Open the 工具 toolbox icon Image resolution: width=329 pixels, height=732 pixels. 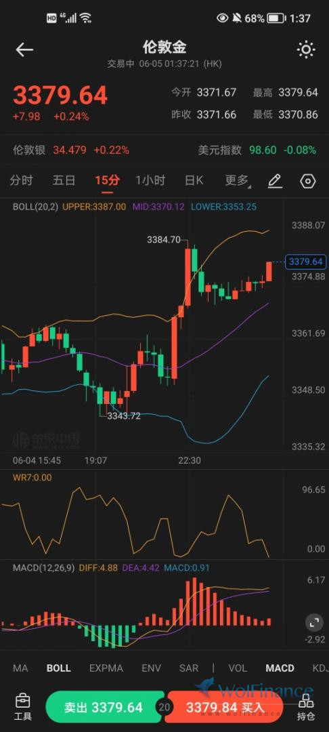[x=23, y=707]
